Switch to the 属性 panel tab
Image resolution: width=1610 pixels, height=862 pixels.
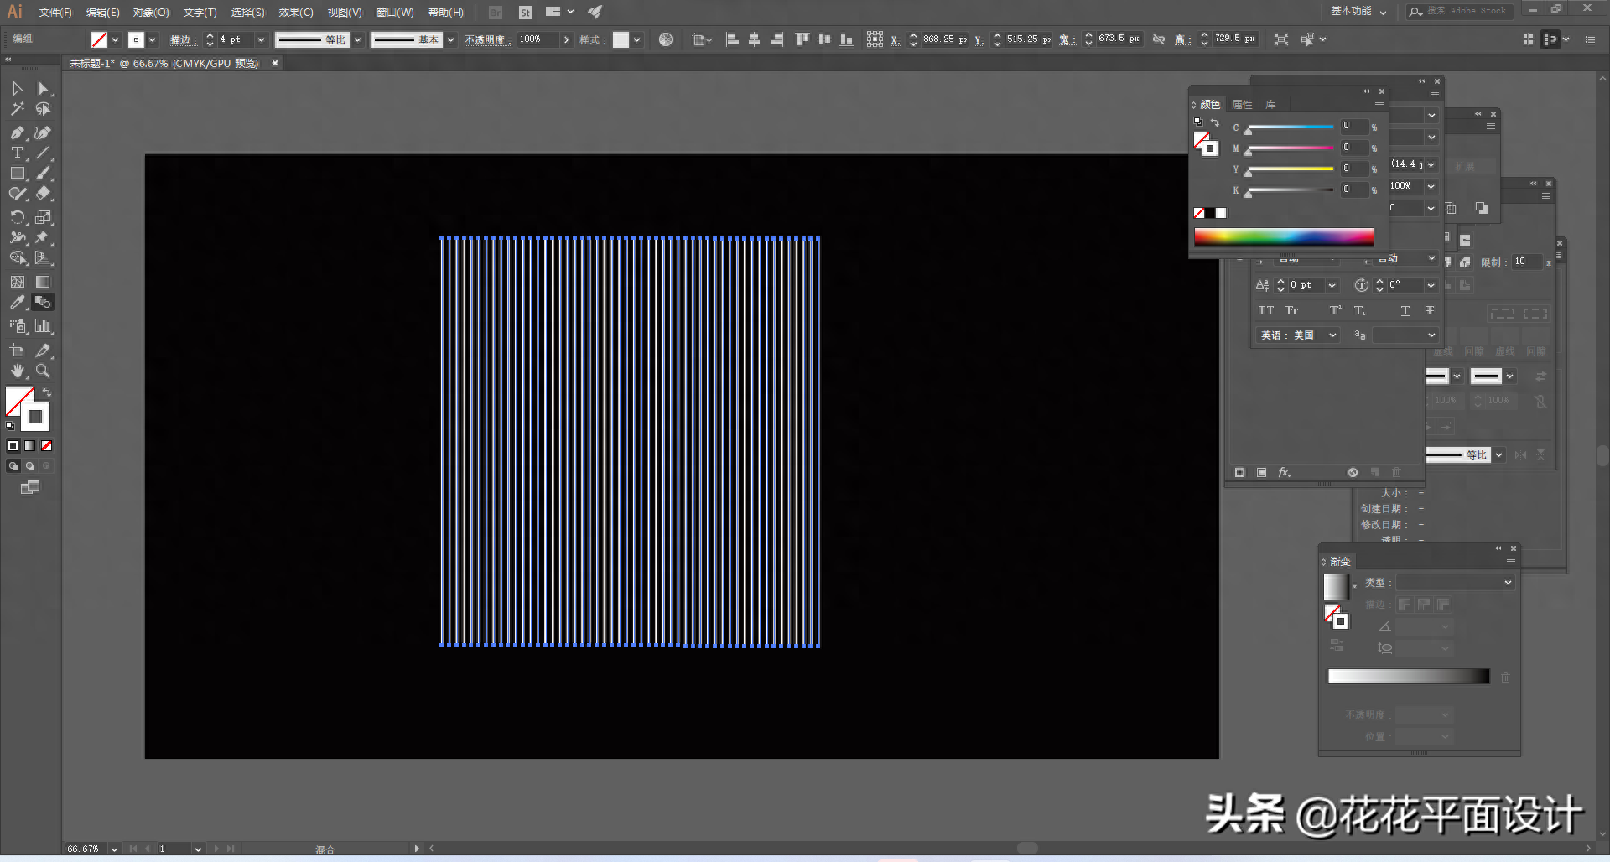click(1242, 105)
